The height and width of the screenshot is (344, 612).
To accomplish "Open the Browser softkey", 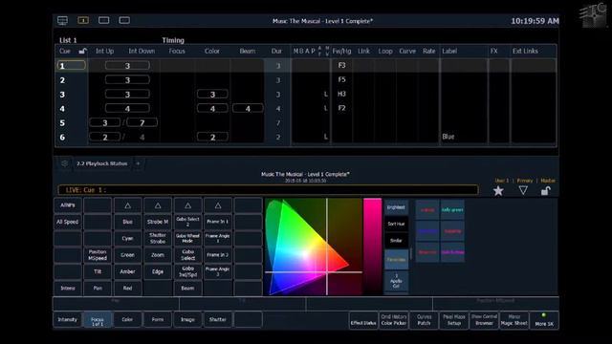I will coord(484,320).
